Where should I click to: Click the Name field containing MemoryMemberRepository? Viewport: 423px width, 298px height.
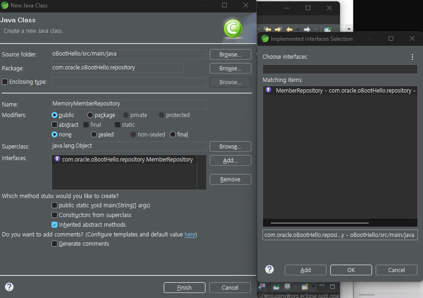point(129,104)
